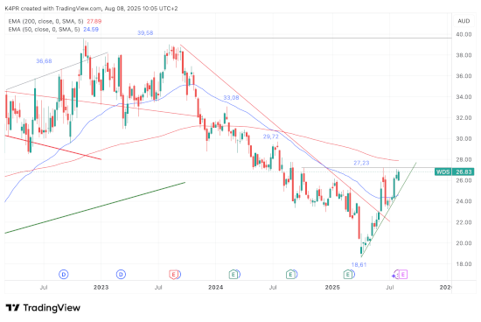Click the EMA 50 value 24.59
Image resolution: width=481 pixels, height=322 pixels.
click(91, 30)
